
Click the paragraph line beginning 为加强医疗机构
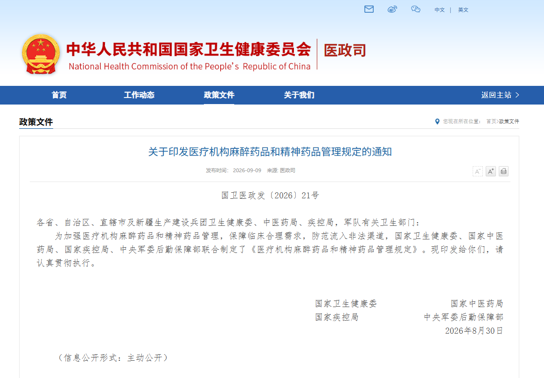pyautogui.click(x=279, y=236)
